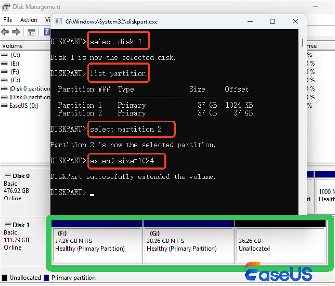
Task: Select the (G:) volume drive icon in list
Action: point(4,80)
